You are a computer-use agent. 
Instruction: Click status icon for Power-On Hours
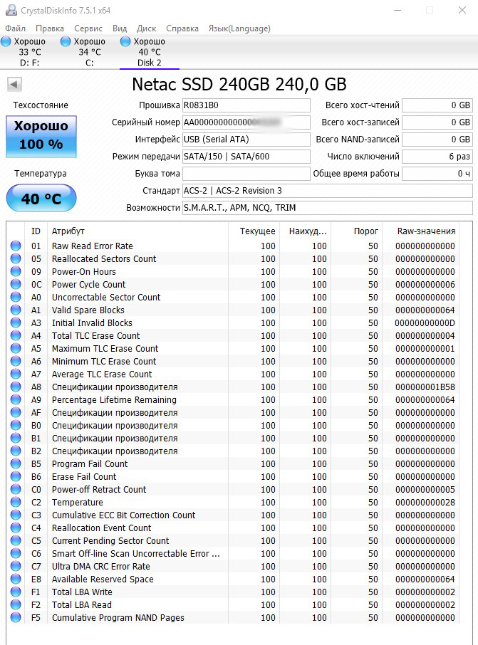(16, 271)
